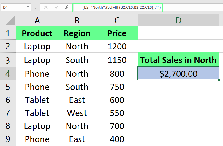The image size is (223, 146).
Task: Click the Cancel X icon in formula bar
Action: [45, 7]
